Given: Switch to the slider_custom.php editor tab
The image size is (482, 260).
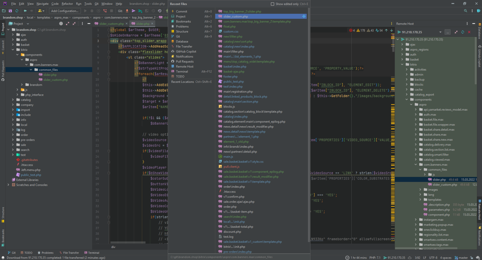Looking at the screenshot, I should (x=111, y=24).
